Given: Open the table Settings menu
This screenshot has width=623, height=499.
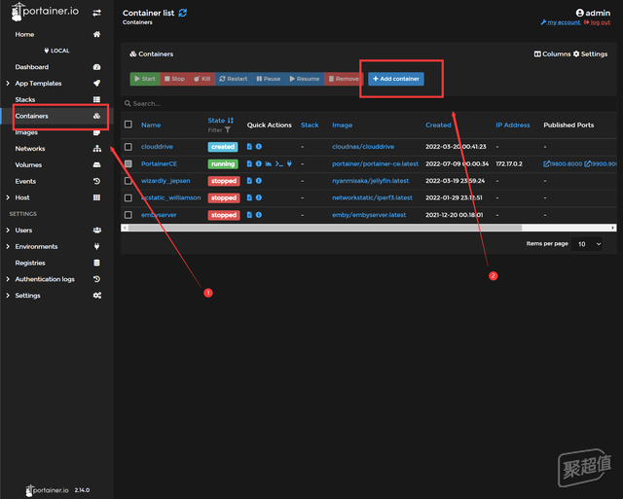Looking at the screenshot, I should (590, 54).
